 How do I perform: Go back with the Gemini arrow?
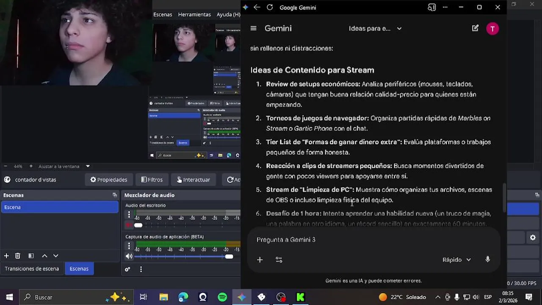(257, 7)
